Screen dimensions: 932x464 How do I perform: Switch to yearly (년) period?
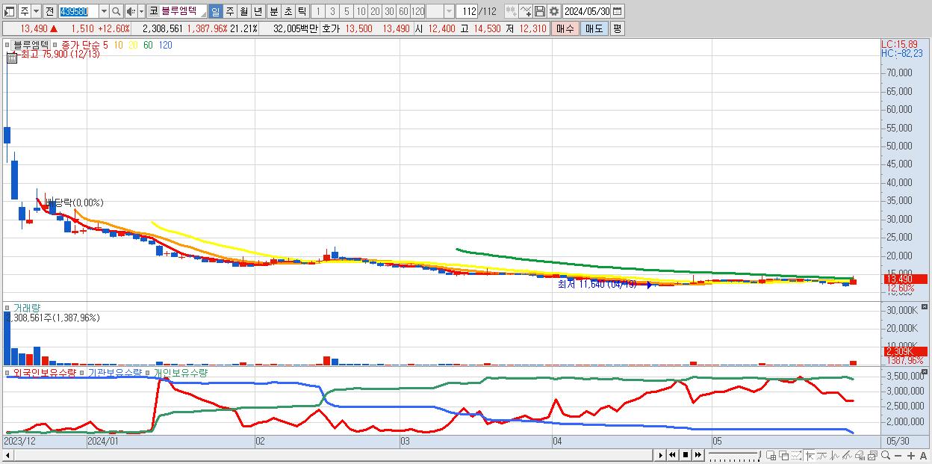click(258, 11)
